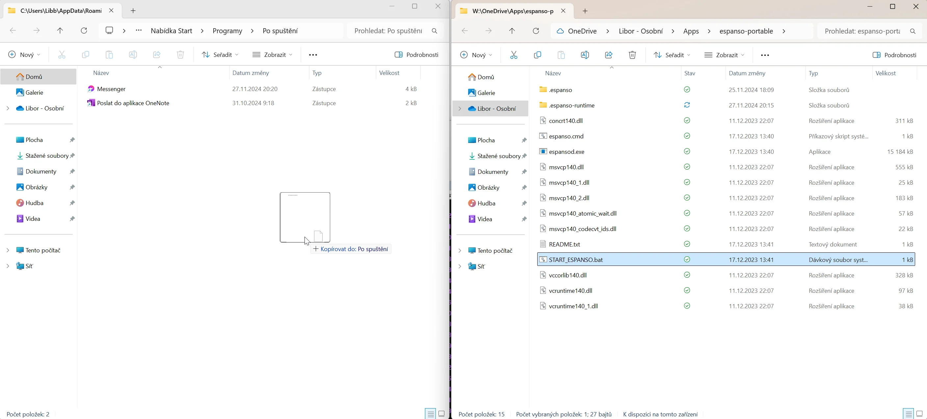Open the Zobrazit view dropdown in left window
The image size is (927, 419).
[x=273, y=55]
